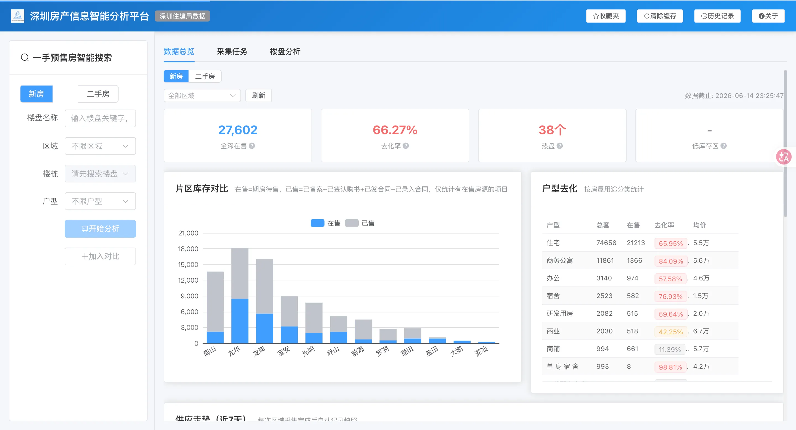This screenshot has width=796, height=430.
Task: Click the 38个 热盘 stat card
Action: 552,136
